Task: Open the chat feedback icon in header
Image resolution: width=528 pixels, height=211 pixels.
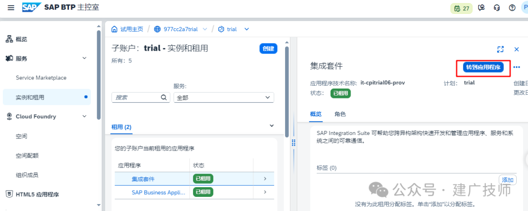Action: 482,8
